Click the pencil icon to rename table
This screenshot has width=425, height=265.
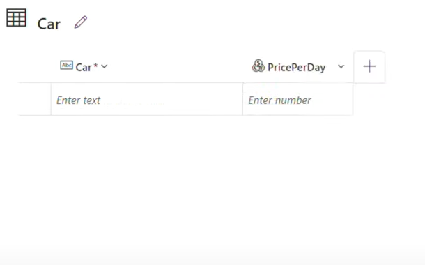tap(81, 22)
